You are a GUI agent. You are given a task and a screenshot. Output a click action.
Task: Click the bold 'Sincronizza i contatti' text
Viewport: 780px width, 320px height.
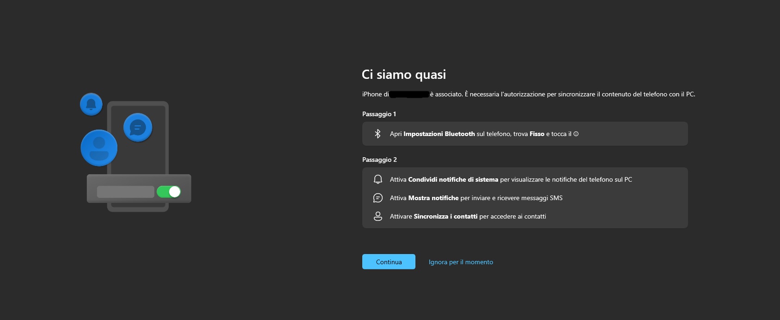[445, 216]
